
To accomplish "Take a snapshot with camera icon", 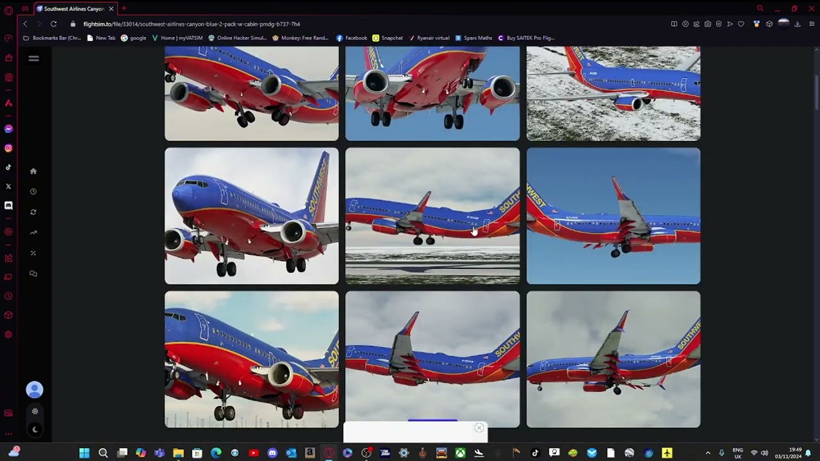I will tap(707, 24).
